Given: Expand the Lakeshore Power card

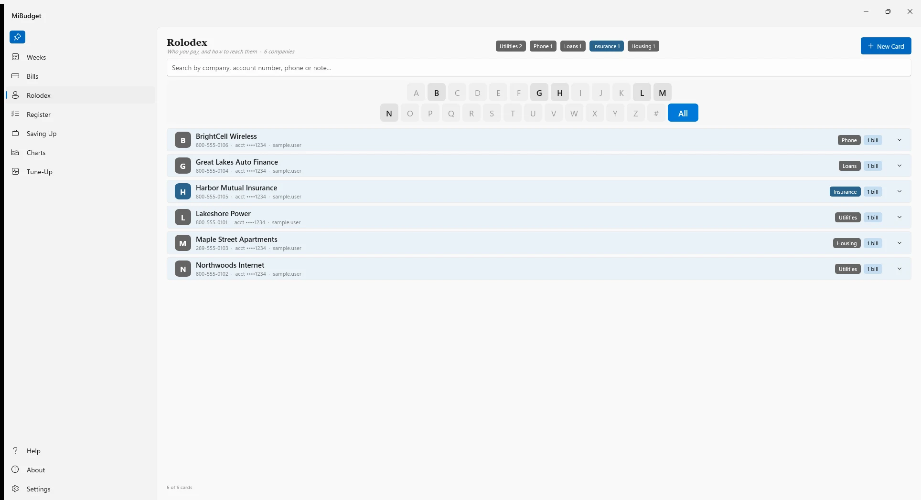Looking at the screenshot, I should (x=900, y=218).
